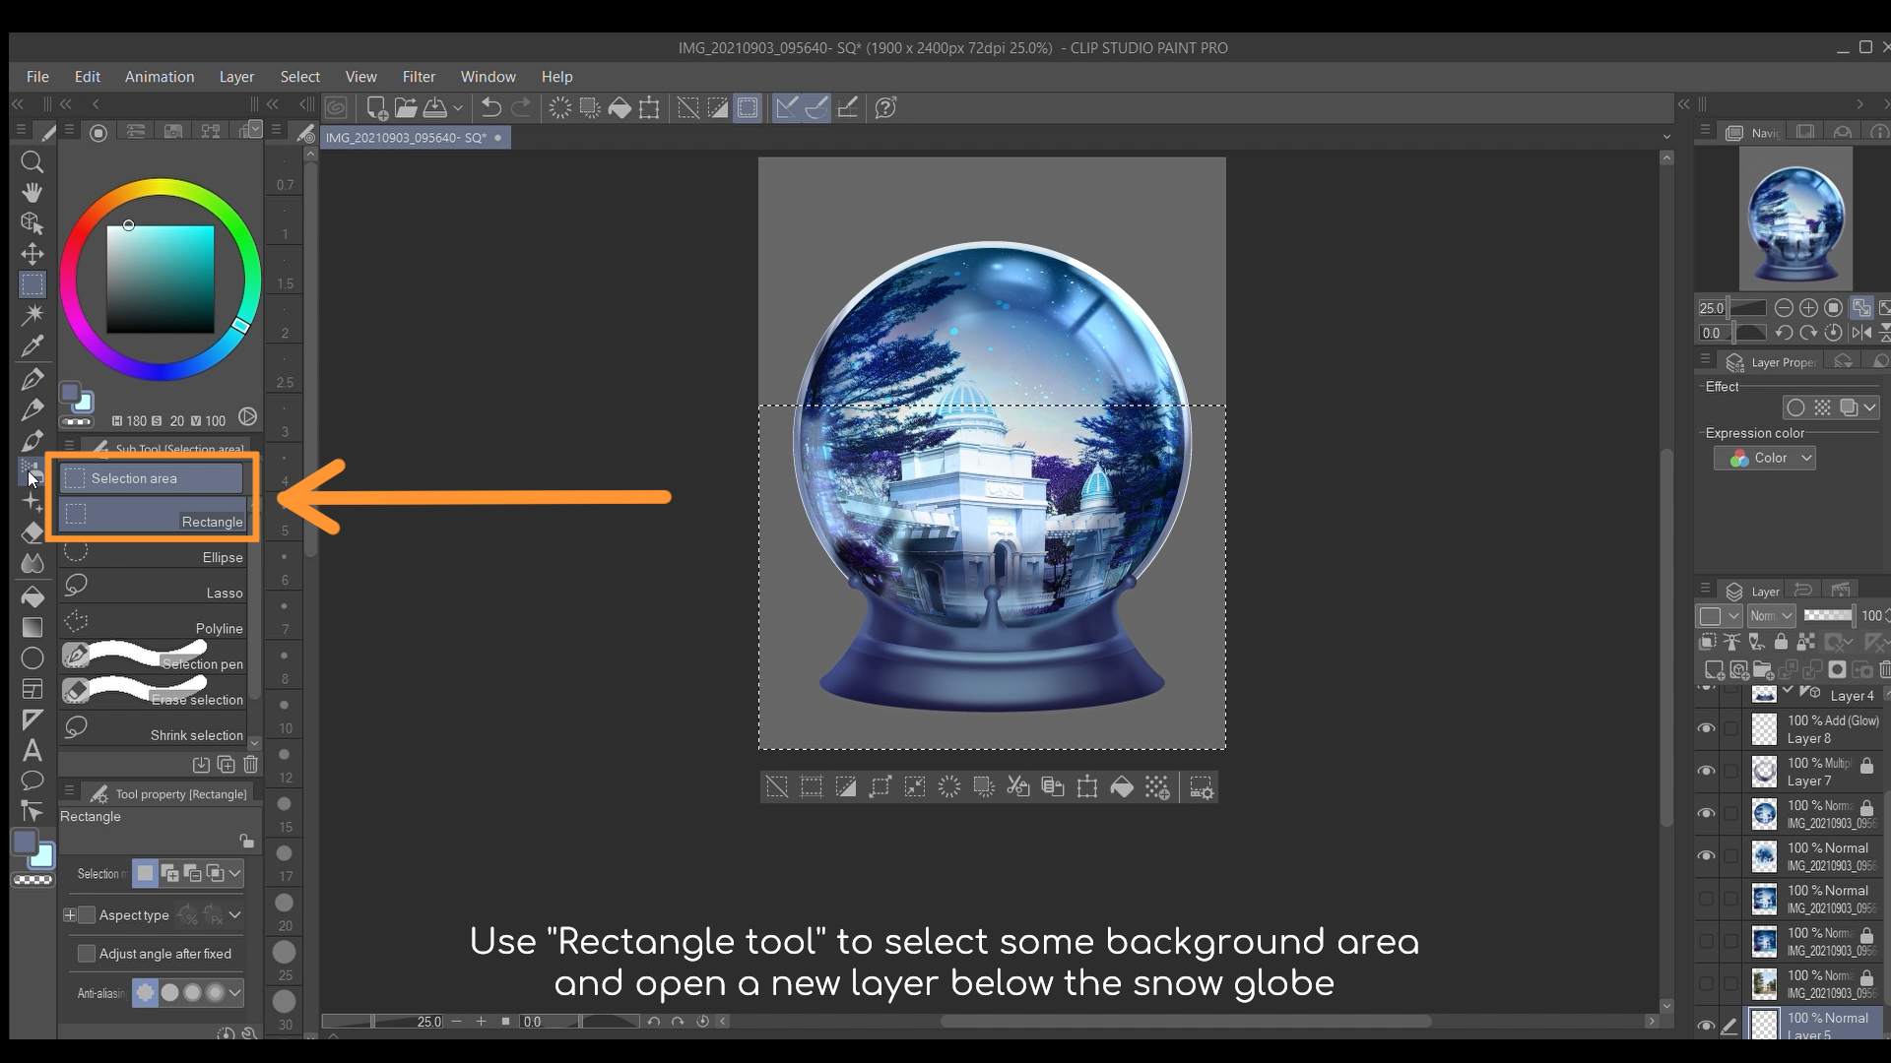Click the layer opacity slider

pos(1828,616)
